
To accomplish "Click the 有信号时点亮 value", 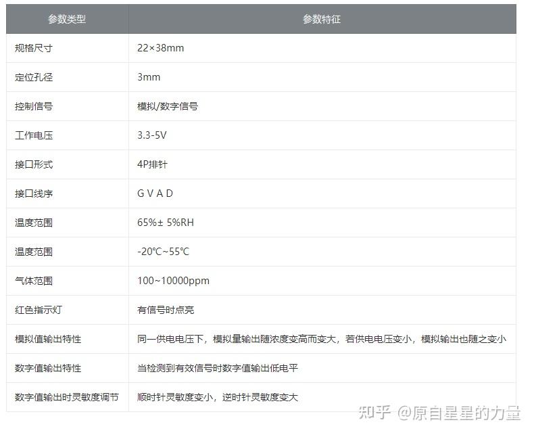I will 166,310.
